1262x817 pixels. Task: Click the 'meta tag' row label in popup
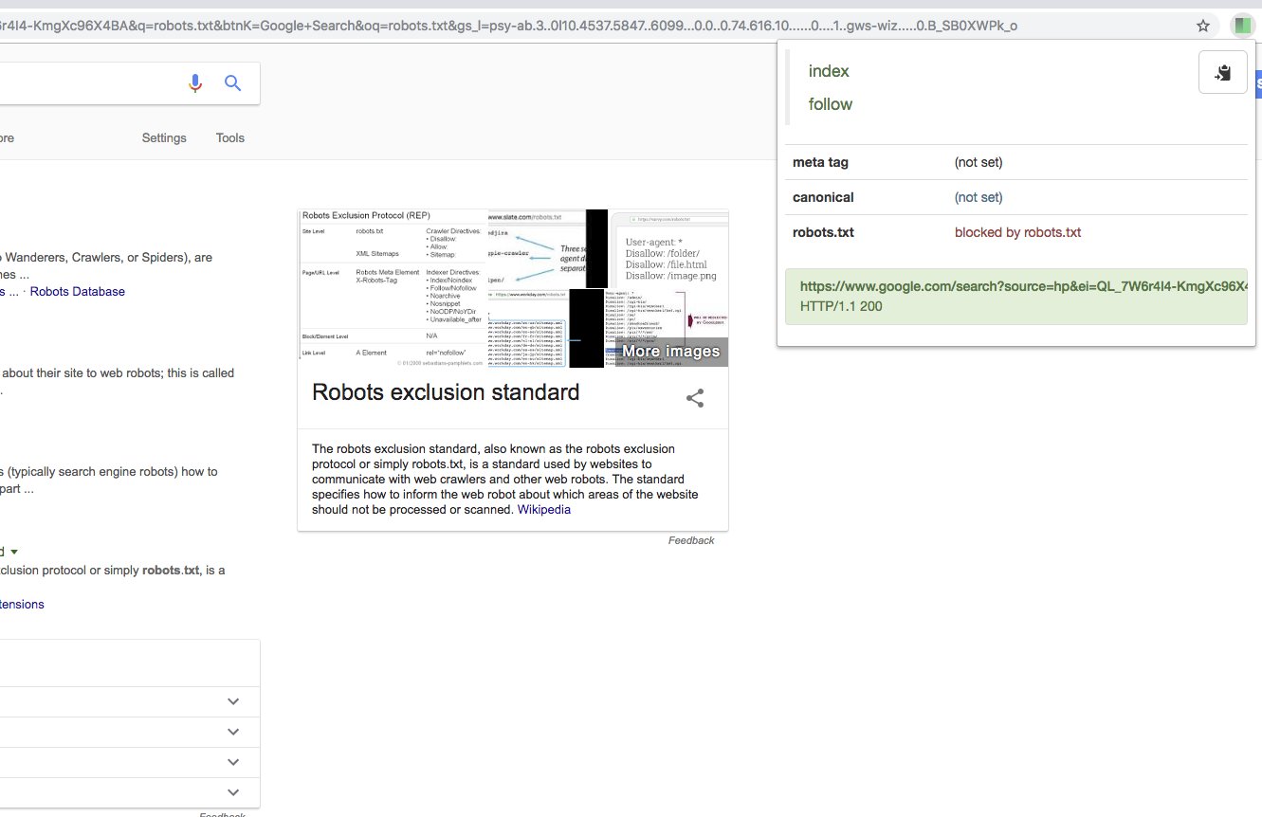pos(820,162)
